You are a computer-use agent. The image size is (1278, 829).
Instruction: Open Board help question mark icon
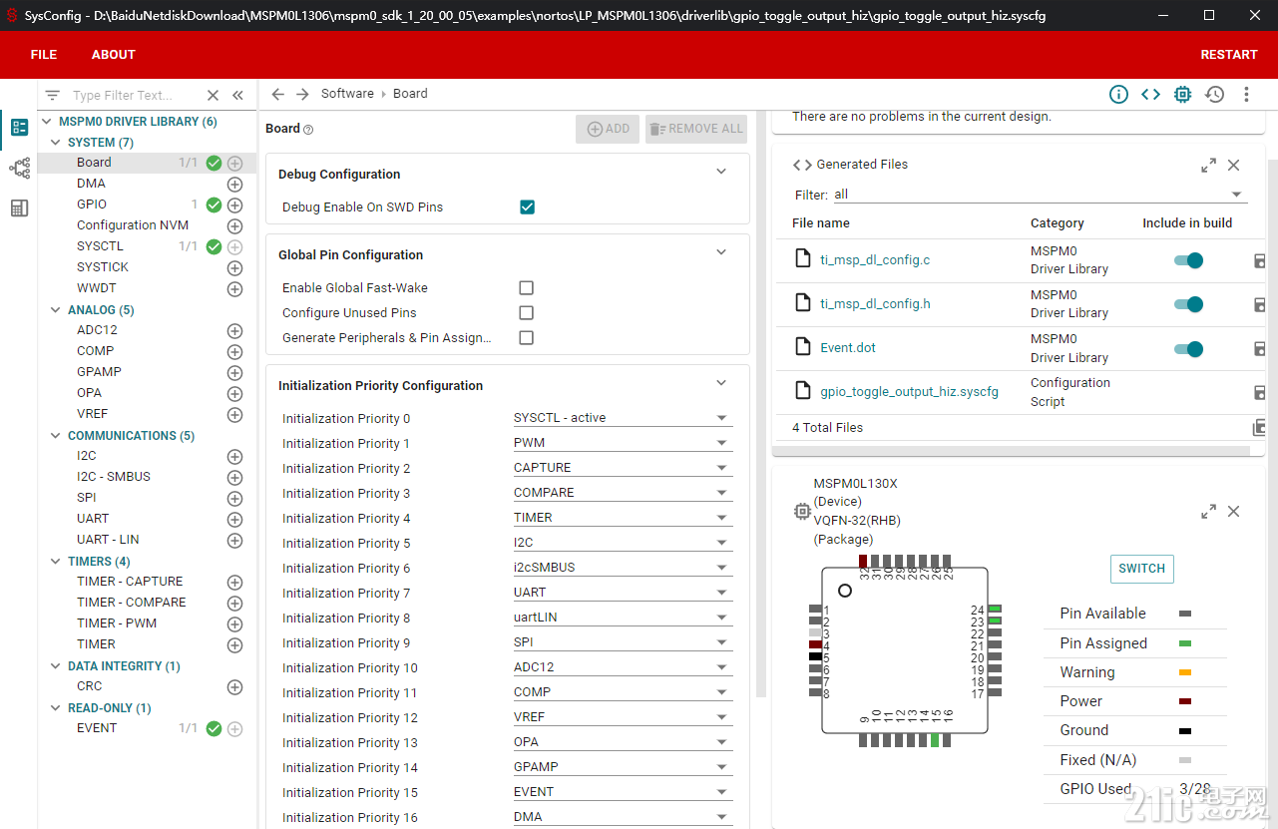coord(308,130)
